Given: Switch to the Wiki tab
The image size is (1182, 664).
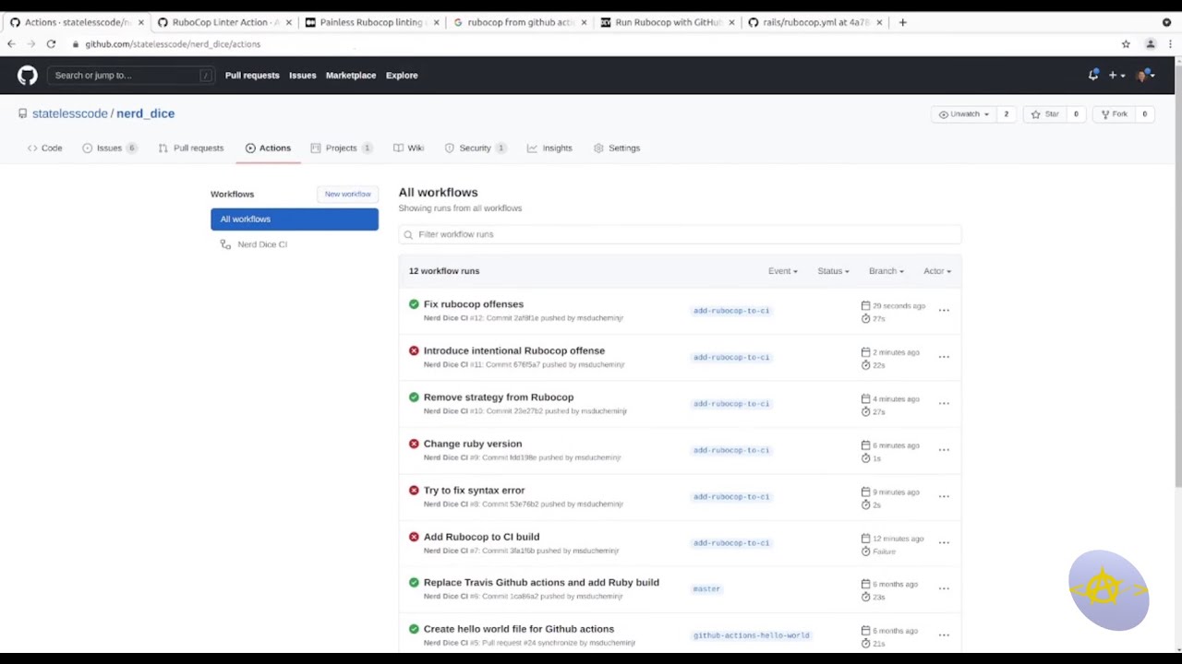Looking at the screenshot, I should click(x=408, y=148).
